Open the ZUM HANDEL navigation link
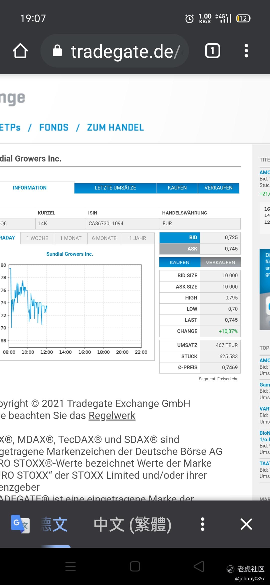The image size is (270, 585). 115,127
